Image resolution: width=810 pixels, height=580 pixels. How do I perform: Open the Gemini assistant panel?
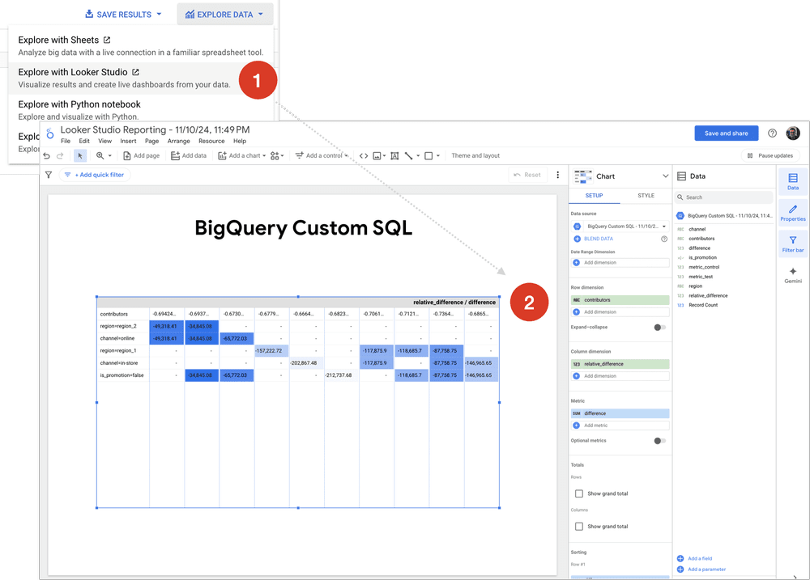[x=793, y=275]
